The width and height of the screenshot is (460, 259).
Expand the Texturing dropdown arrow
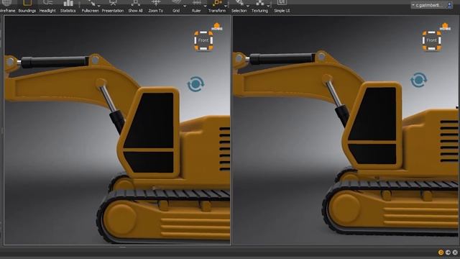pos(268,6)
